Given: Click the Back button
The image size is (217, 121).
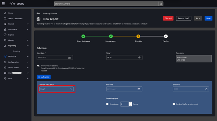Looking at the screenshot, I should pyautogui.click(x=198, y=18).
